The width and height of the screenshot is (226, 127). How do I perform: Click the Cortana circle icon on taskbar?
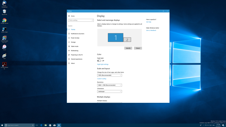(x=6, y=125)
